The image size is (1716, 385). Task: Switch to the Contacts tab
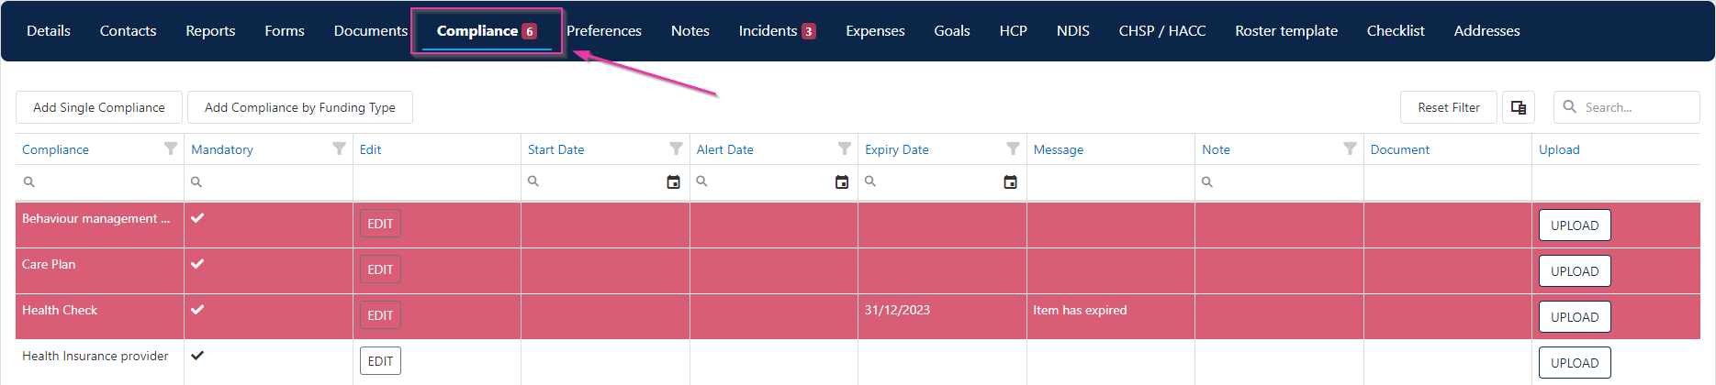pos(128,30)
